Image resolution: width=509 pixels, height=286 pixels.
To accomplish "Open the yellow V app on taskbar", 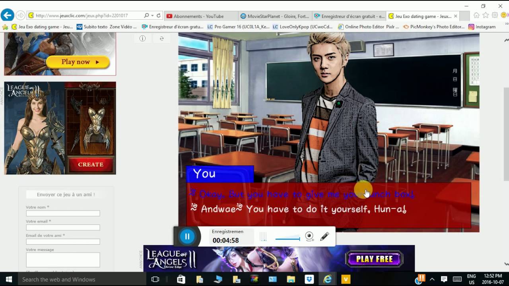I will [346, 279].
